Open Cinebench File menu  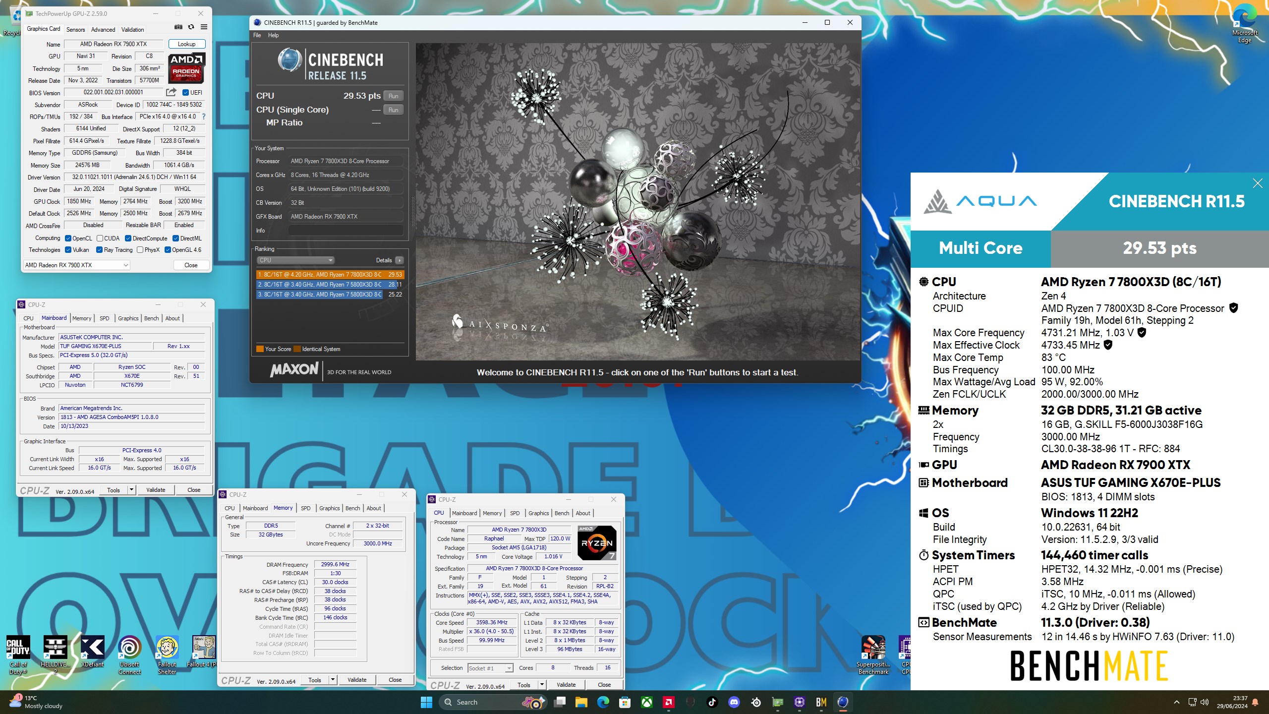(257, 35)
